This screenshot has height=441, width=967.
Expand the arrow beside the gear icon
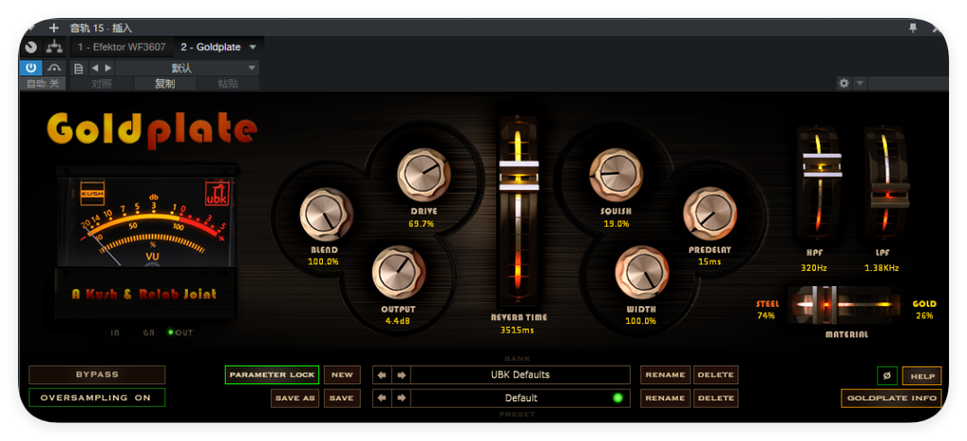coord(859,83)
